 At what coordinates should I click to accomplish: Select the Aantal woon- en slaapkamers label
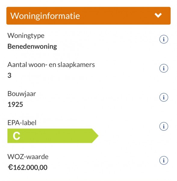[x=51, y=65]
